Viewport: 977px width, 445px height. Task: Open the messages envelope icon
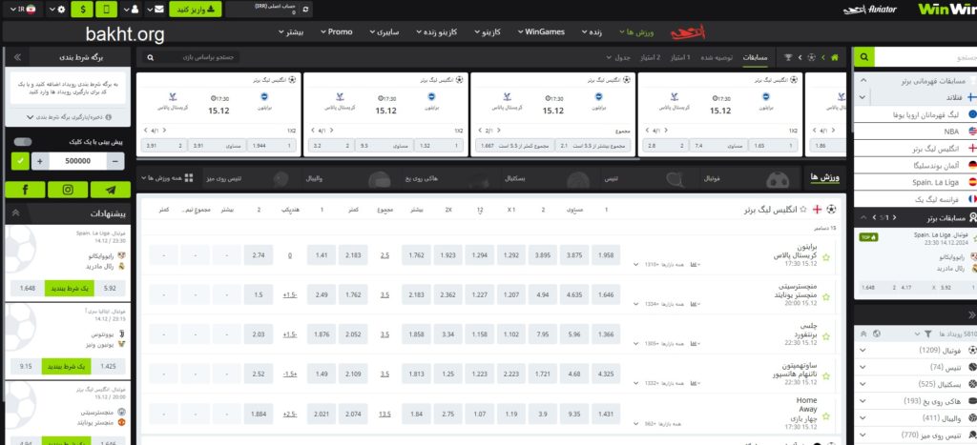coord(156,10)
